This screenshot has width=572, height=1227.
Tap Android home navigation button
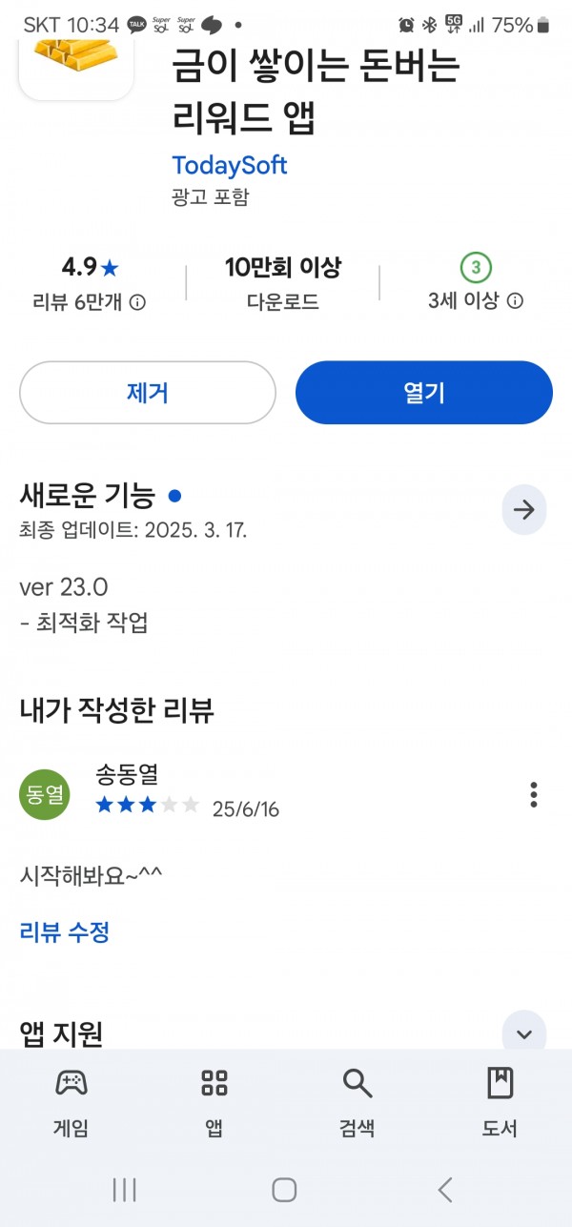[x=284, y=1189]
